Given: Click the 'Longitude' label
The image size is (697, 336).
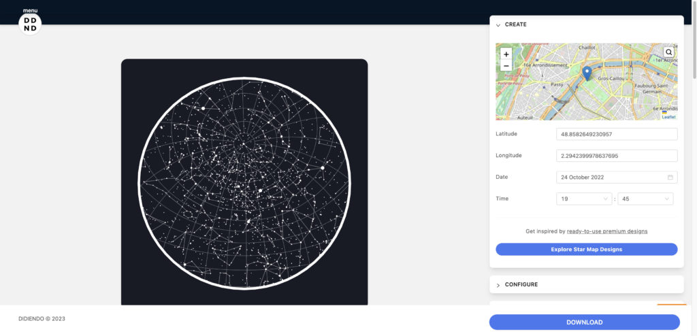Looking at the screenshot, I should 508,155.
